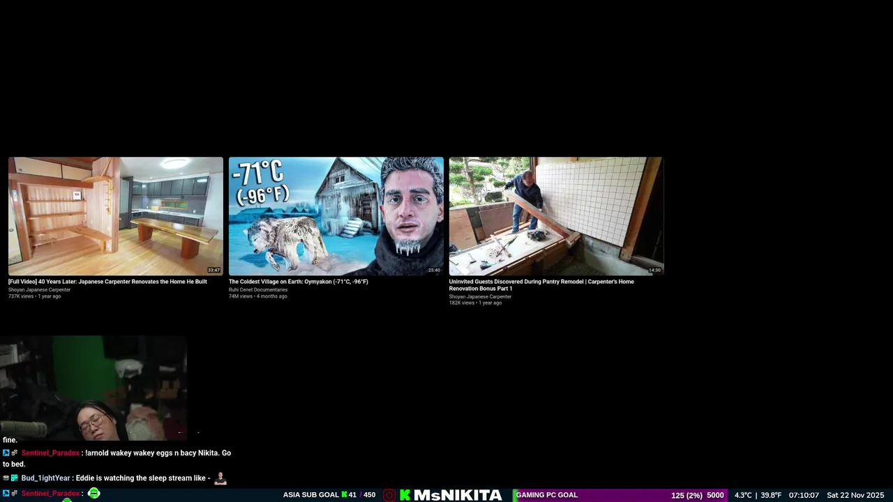Open Shoyan Japanese Carpenter channel under 40 Years Later video

click(39, 289)
